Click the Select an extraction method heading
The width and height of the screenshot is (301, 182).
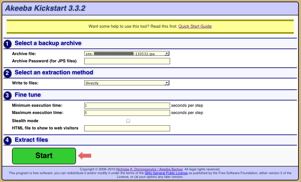54,72
